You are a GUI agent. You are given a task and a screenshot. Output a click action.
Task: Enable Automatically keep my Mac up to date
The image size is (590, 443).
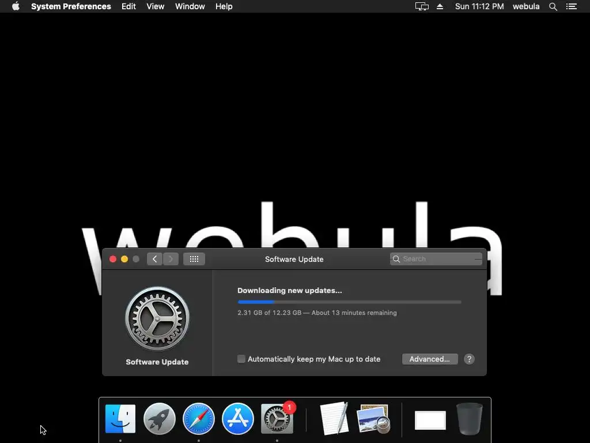pos(241,359)
